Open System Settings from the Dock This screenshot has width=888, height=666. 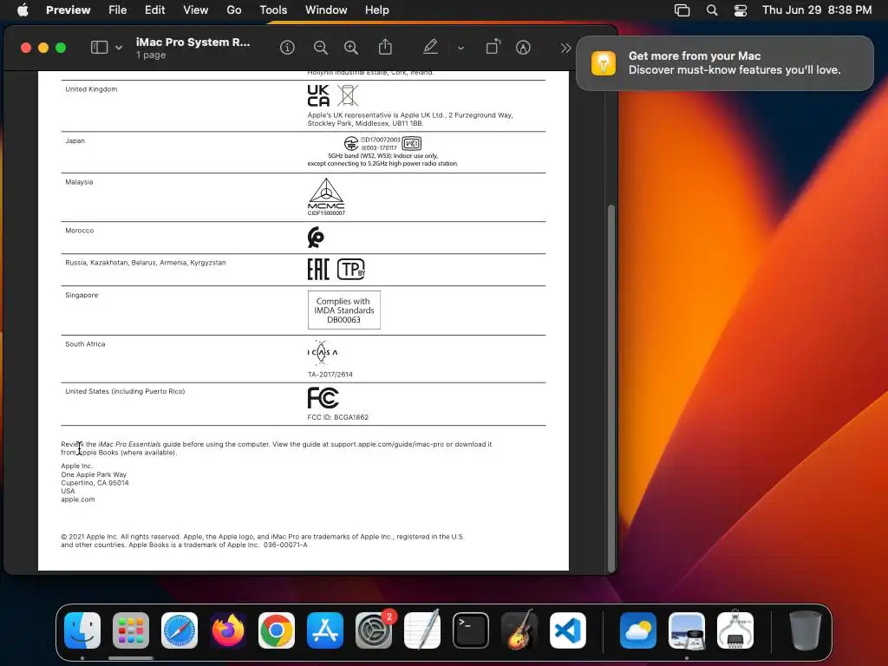point(374,630)
